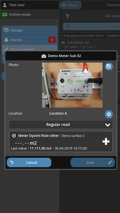Click the Demo Meter Sub 02 gauge icon
The image size is (120, 213).
click(44, 56)
